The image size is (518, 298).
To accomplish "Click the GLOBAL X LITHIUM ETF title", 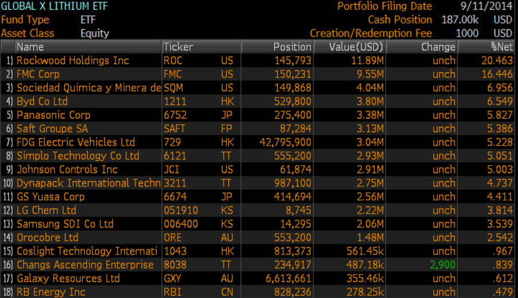I will pyautogui.click(x=54, y=6).
